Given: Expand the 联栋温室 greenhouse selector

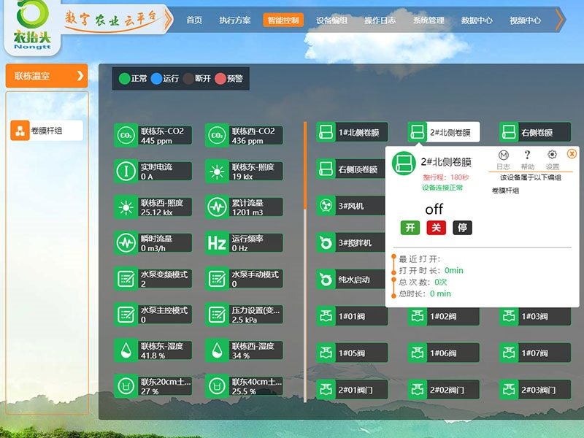Looking at the screenshot, I should [46, 76].
